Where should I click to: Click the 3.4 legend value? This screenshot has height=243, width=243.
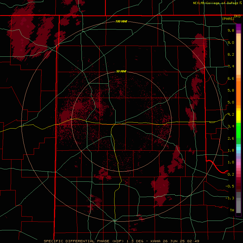coord(231,126)
